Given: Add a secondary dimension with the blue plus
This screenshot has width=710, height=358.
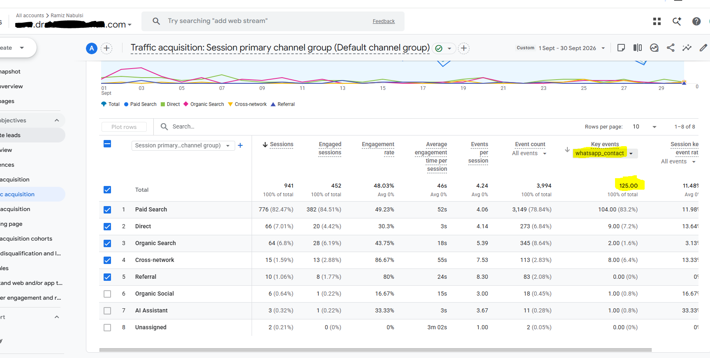Looking at the screenshot, I should [x=241, y=145].
